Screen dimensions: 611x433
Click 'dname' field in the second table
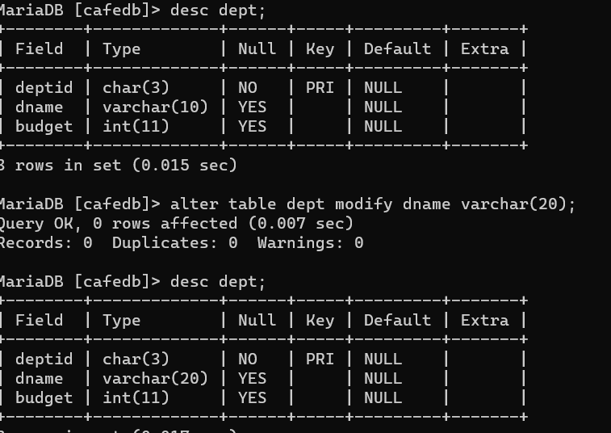(39, 378)
